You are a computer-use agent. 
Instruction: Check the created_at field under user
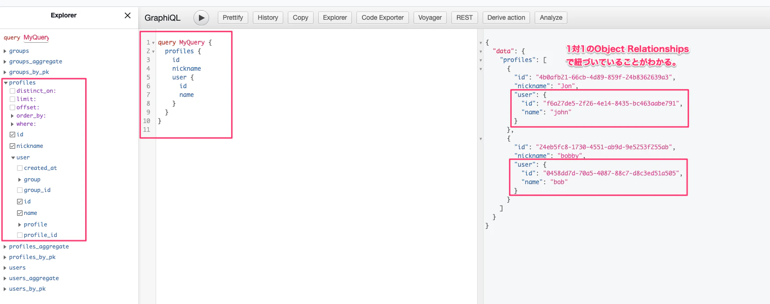click(20, 168)
